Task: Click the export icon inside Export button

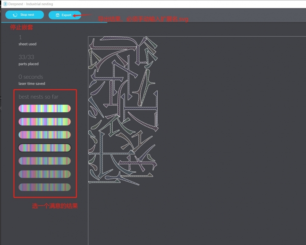Action: pyautogui.click(x=58, y=15)
